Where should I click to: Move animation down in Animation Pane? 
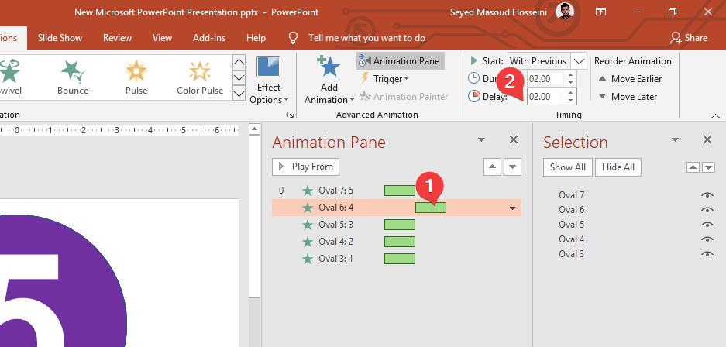tap(513, 167)
